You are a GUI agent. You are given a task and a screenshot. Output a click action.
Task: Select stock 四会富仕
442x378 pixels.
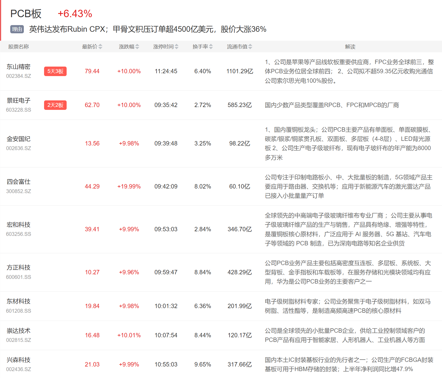pyautogui.click(x=18, y=182)
